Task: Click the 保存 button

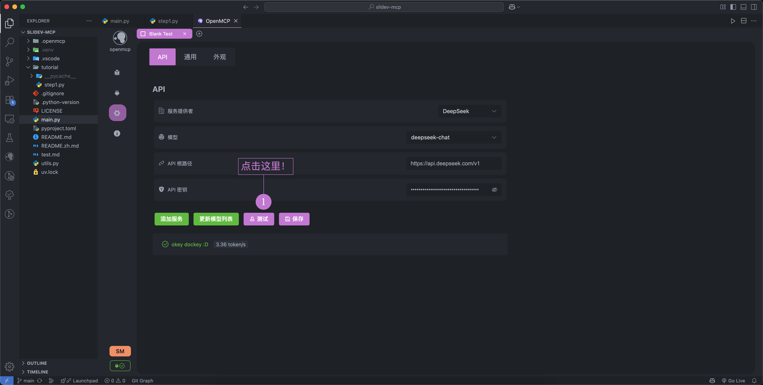Action: click(x=294, y=219)
